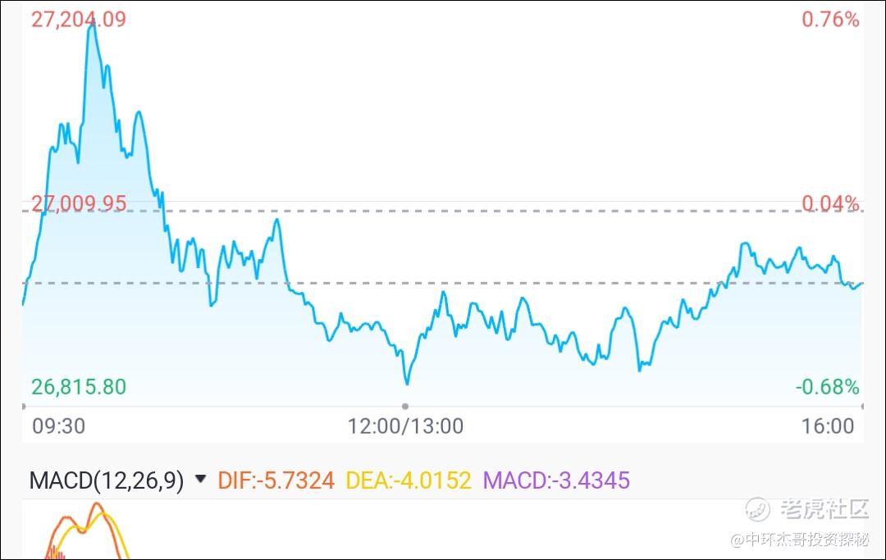Click the 16:00 closing time label
The height and width of the screenshot is (560, 886).
point(828,426)
